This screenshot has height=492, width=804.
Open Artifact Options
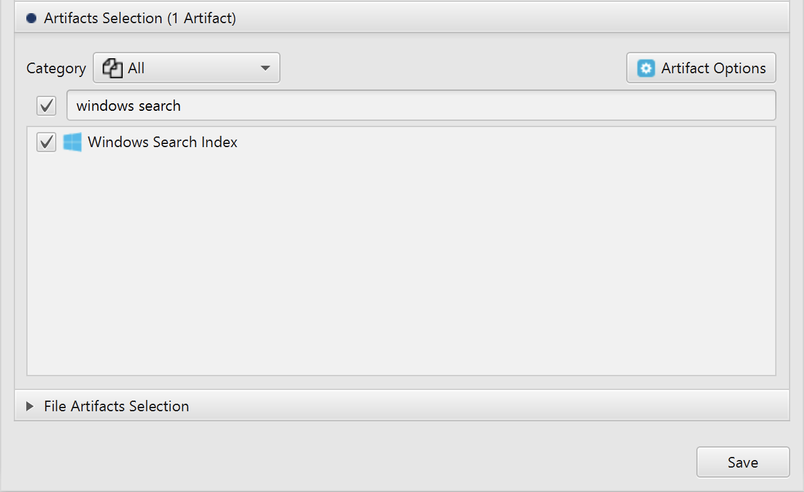click(701, 68)
